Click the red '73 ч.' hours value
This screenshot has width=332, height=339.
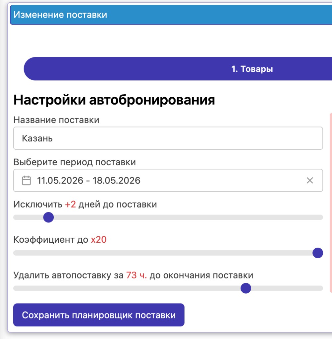coord(137,275)
